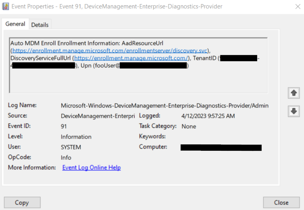Click the Task Category value None
This screenshot has height=210, width=304.
[189, 126]
